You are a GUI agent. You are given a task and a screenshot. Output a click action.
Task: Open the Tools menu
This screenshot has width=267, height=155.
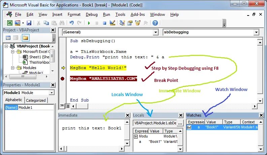(120, 14)
